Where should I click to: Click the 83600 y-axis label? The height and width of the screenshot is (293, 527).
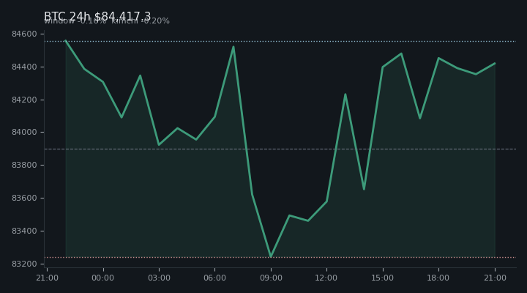coord(24,198)
